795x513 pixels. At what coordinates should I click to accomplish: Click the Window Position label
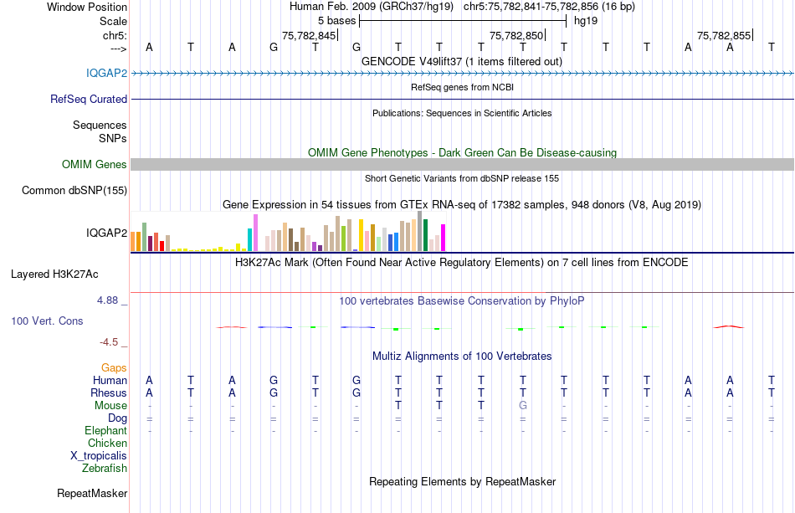(x=87, y=7)
